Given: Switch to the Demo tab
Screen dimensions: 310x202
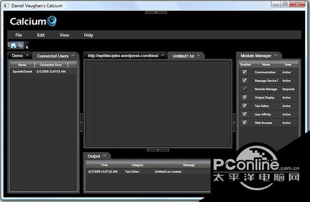Looking at the screenshot, I should tap(17, 56).
